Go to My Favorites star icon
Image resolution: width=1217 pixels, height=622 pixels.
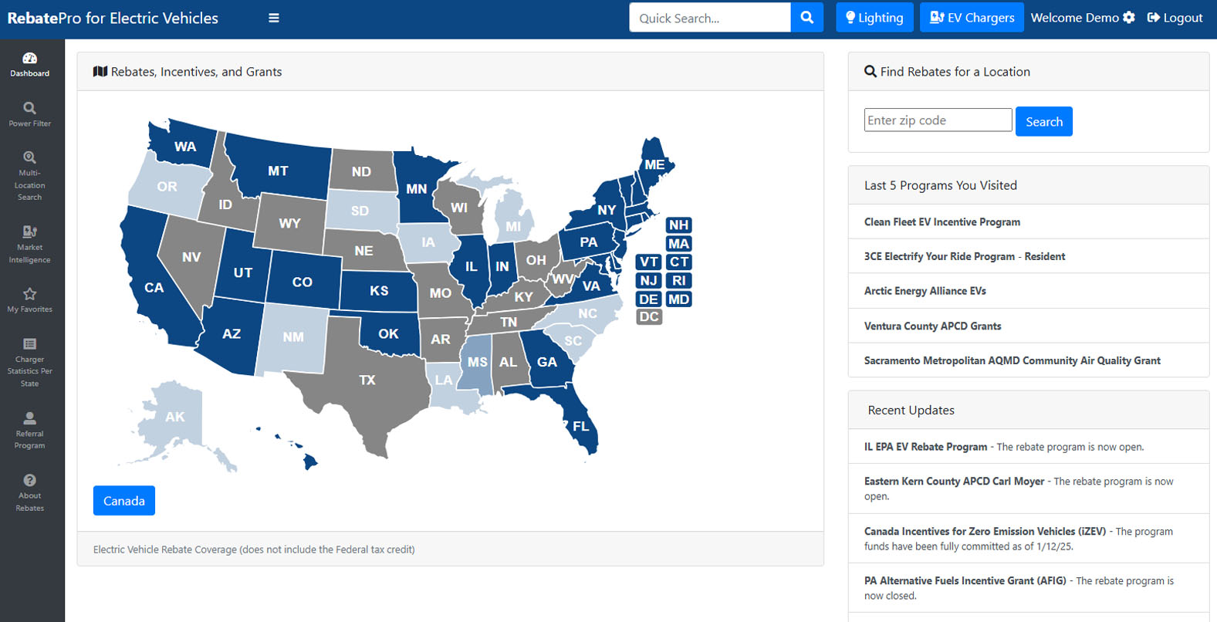pos(29,299)
